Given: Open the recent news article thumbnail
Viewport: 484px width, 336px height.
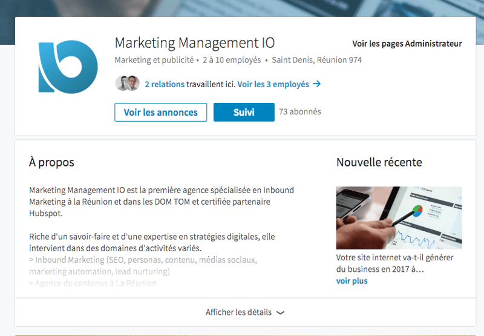Looking at the screenshot, I should [x=399, y=218].
